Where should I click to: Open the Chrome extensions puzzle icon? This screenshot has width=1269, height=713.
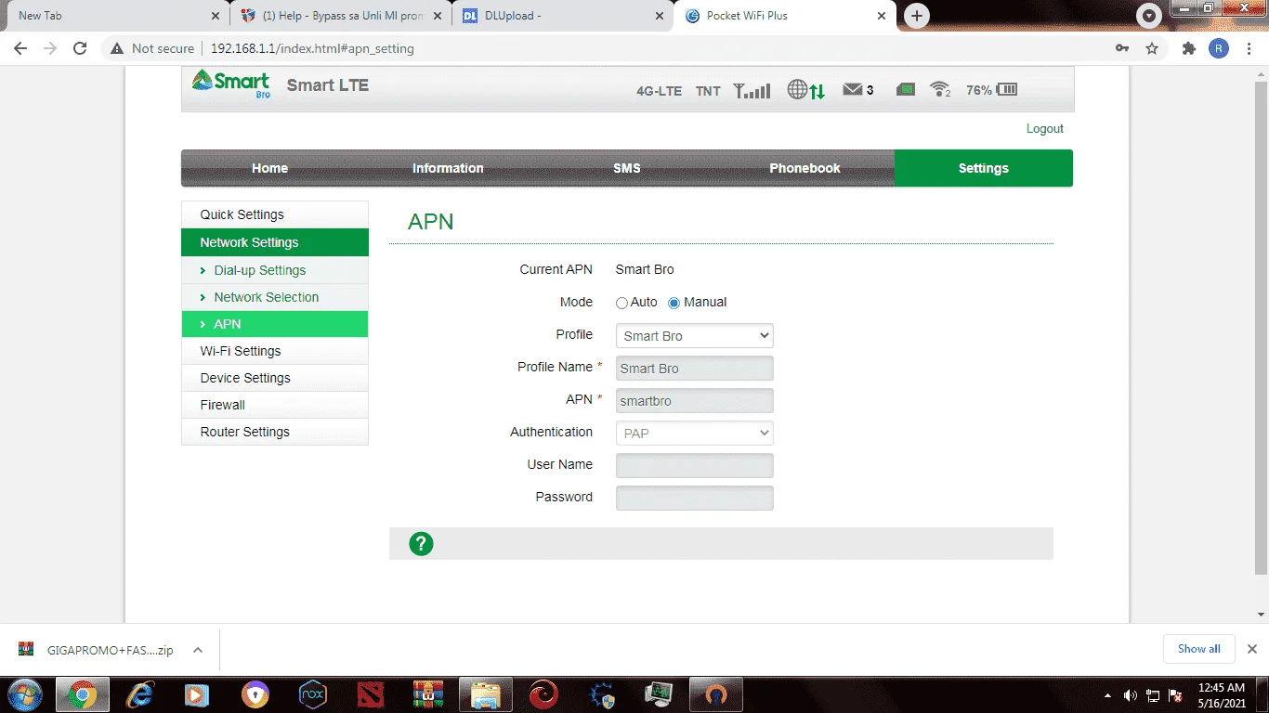tap(1189, 48)
